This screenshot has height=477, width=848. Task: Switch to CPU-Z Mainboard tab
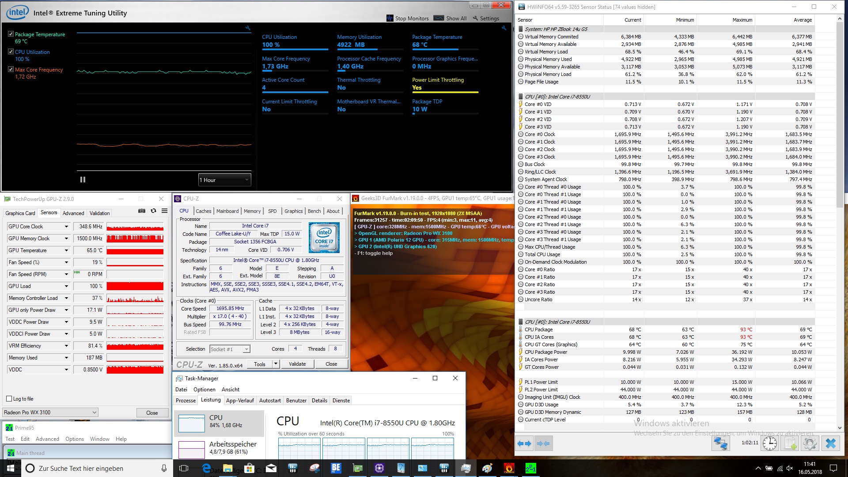pos(227,211)
